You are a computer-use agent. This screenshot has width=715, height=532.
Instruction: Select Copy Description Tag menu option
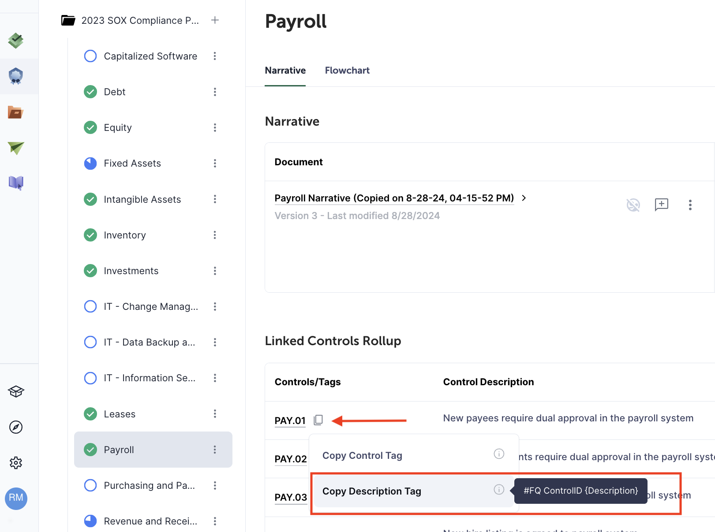371,491
